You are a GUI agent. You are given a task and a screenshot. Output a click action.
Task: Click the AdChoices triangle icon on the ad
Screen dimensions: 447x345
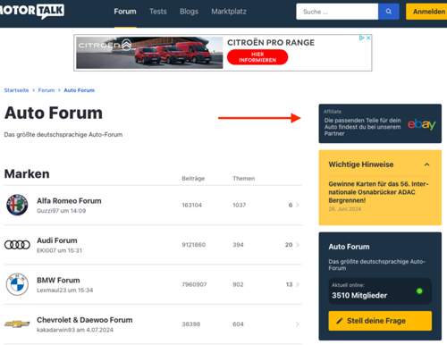pos(362,38)
